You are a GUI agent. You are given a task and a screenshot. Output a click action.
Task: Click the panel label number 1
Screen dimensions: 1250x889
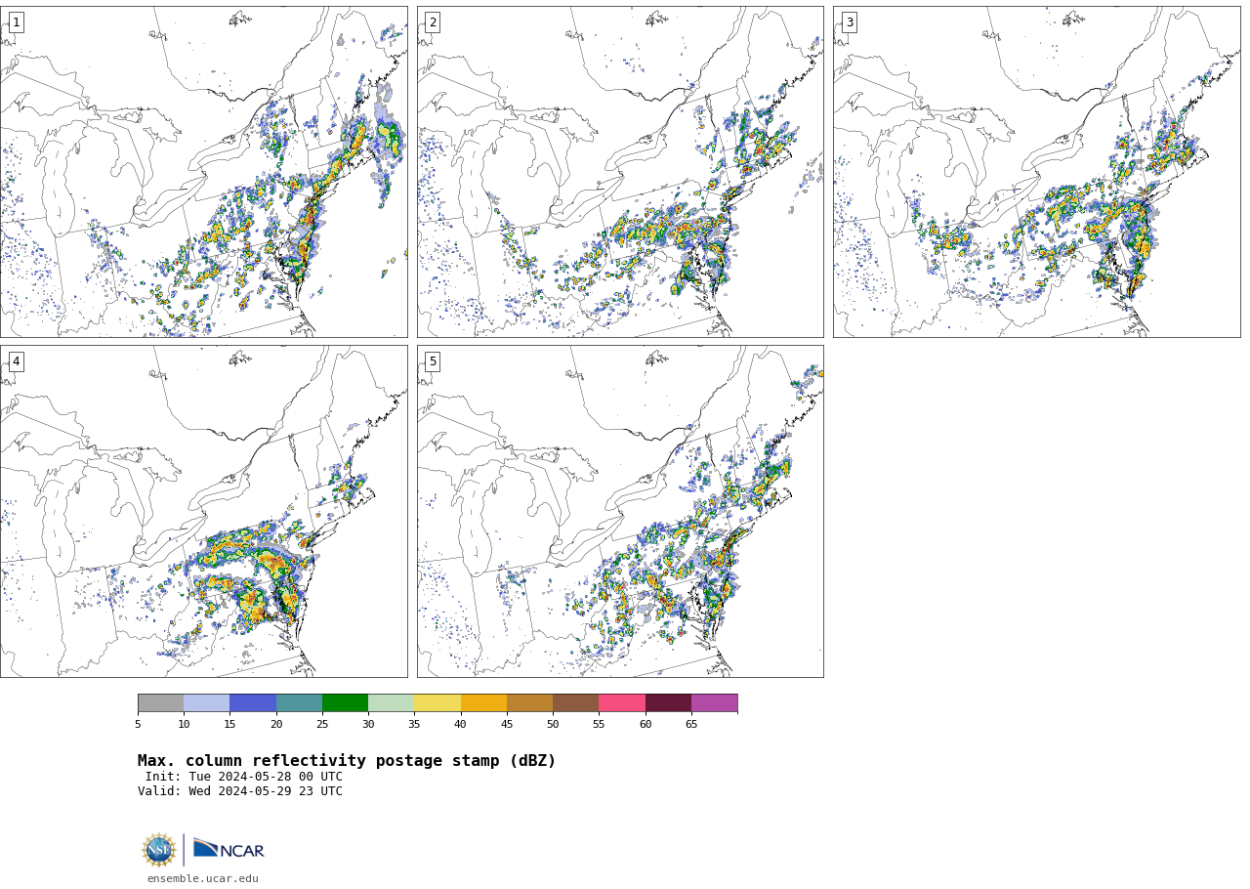[16, 22]
